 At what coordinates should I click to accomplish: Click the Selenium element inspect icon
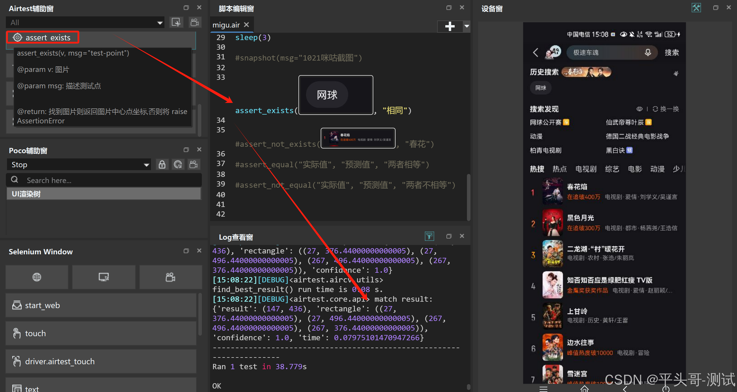click(104, 277)
